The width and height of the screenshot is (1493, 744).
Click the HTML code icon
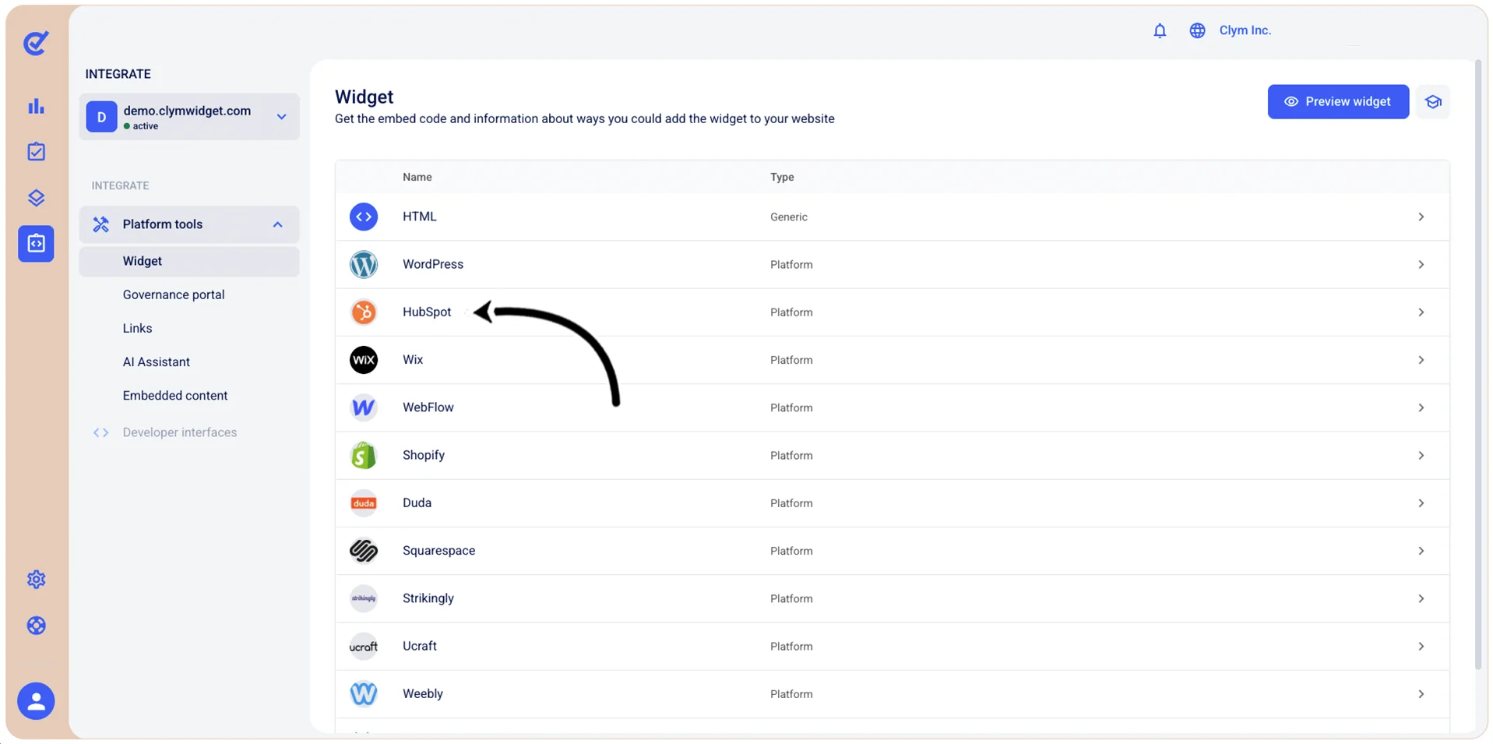pos(364,217)
